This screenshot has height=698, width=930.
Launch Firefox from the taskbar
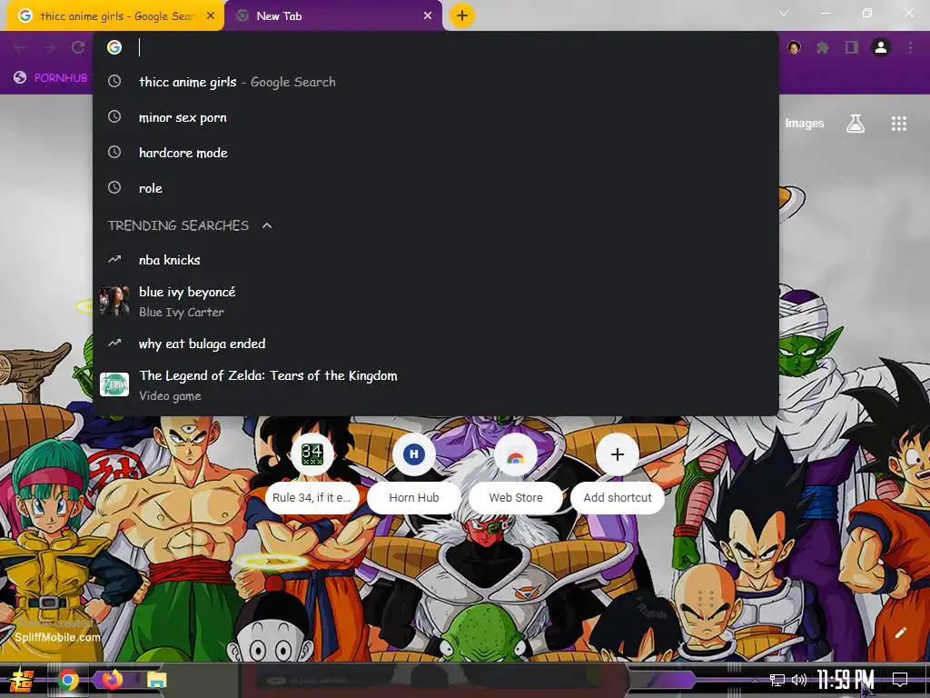point(112,679)
